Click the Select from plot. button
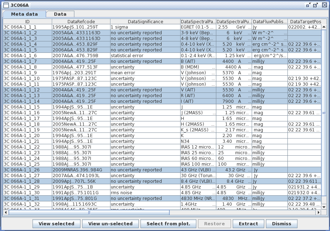Screen dimensions: 330x231 pyautogui.click(x=168, y=224)
